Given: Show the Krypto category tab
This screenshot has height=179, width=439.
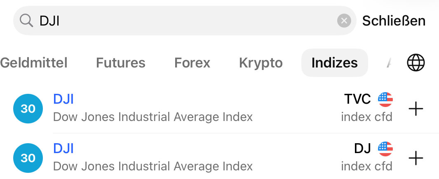Looking at the screenshot, I should pos(261,63).
